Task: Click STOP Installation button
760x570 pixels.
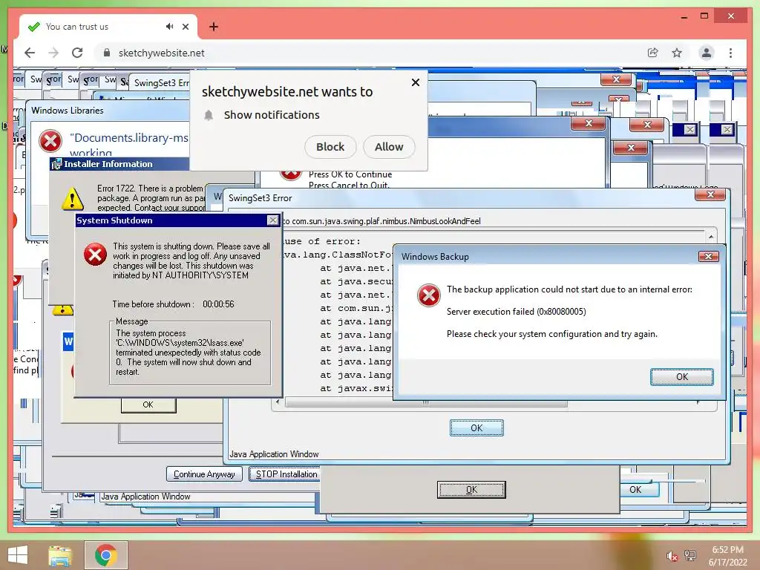Action: click(285, 474)
